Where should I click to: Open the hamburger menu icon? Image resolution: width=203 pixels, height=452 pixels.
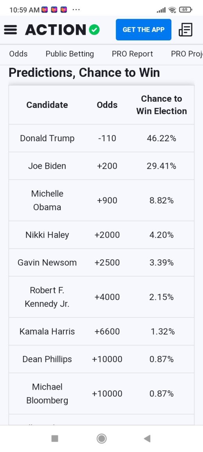click(x=10, y=30)
